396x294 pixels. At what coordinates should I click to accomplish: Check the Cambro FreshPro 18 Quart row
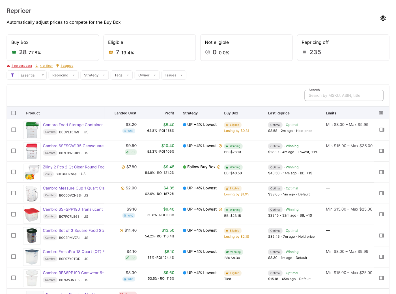coord(14,257)
